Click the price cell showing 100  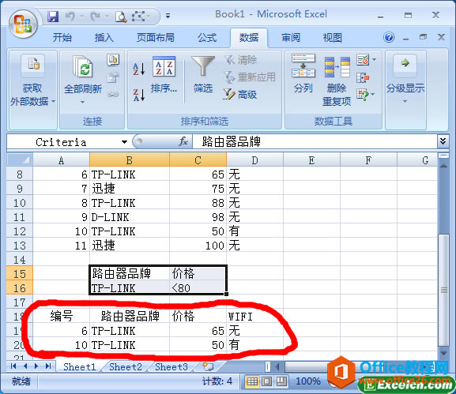click(x=198, y=246)
